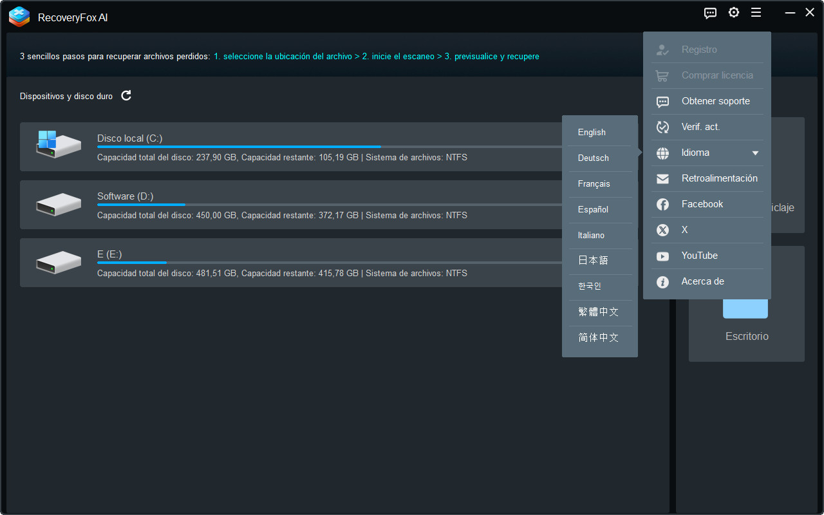Choose Italiano from the language list
824x515 pixels.
(591, 235)
